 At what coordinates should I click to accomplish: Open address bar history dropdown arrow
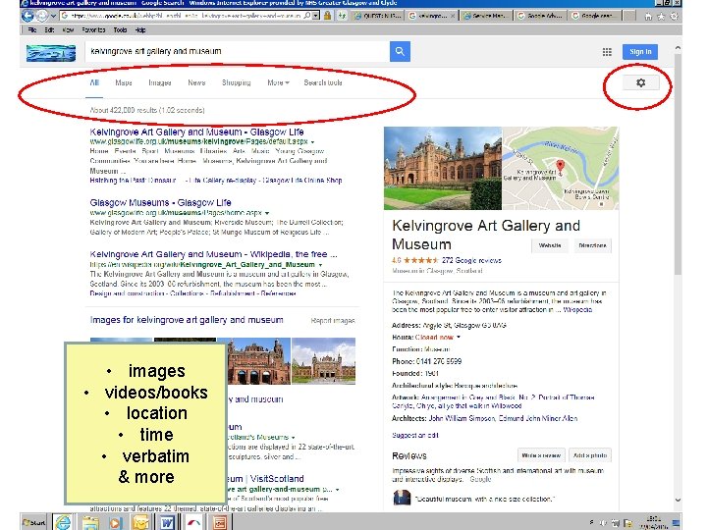tap(315, 16)
